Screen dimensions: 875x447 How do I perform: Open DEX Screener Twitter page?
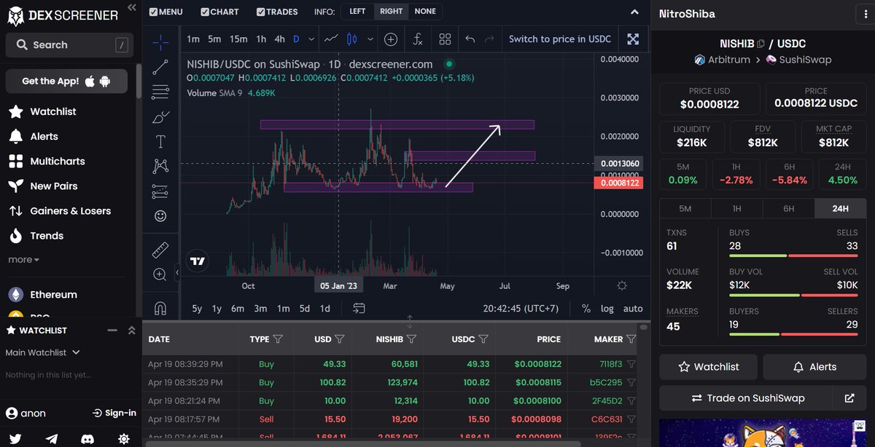click(15, 439)
